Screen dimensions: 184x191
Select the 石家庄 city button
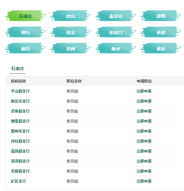(26, 16)
